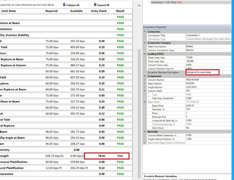Click the Collapse All icon
The height and width of the screenshot is (180, 234).
(x=64, y=5)
